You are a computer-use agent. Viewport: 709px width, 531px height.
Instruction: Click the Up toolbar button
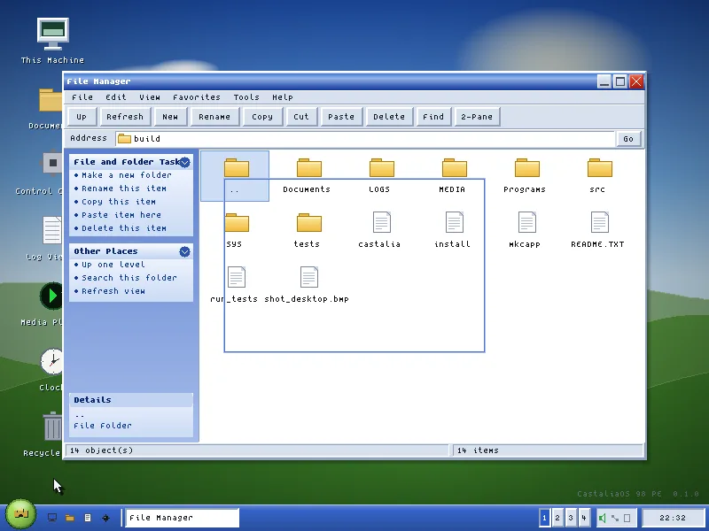click(82, 117)
